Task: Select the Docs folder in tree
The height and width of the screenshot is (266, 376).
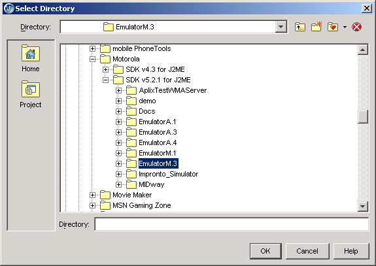Action: (147, 111)
